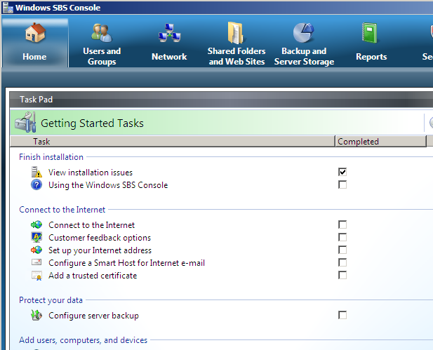
Task: Check Using the Windows SBS Console completed box
Action: 342,184
